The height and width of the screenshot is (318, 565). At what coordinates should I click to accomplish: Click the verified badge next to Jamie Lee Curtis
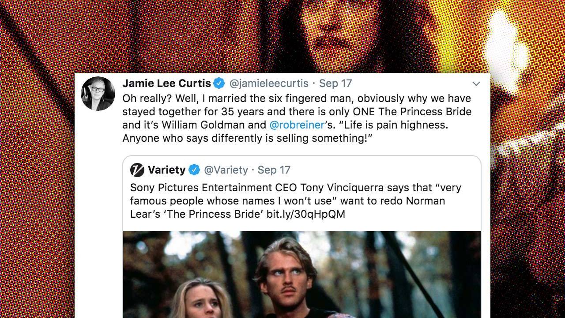pos(218,83)
